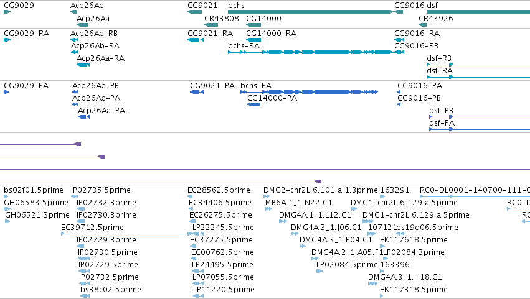This screenshot has width=530, height=299.
Task: Click the Acp26Ab-PB protein label
Action: (96, 86)
